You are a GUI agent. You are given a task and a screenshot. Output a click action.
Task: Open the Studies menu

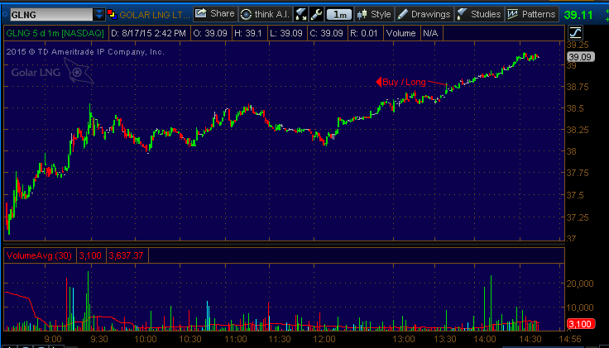point(479,14)
